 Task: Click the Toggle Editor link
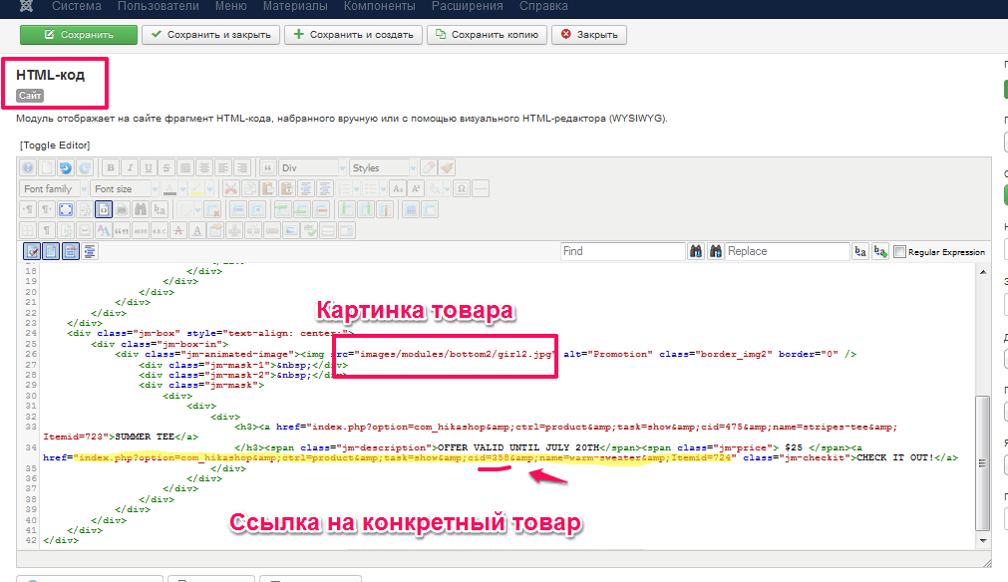pyautogui.click(x=55, y=145)
